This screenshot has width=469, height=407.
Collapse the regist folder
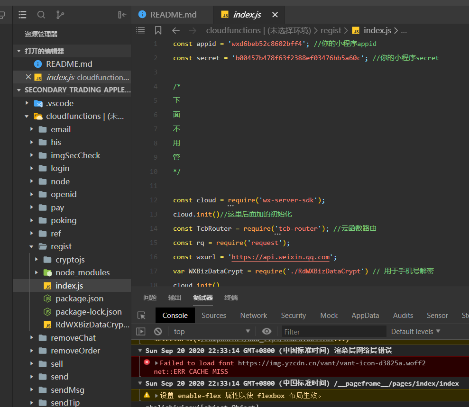pos(32,246)
